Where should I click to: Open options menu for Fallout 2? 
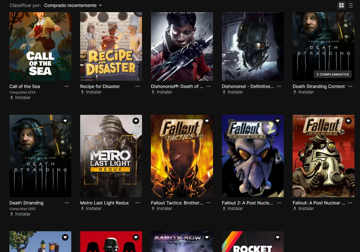279,203
